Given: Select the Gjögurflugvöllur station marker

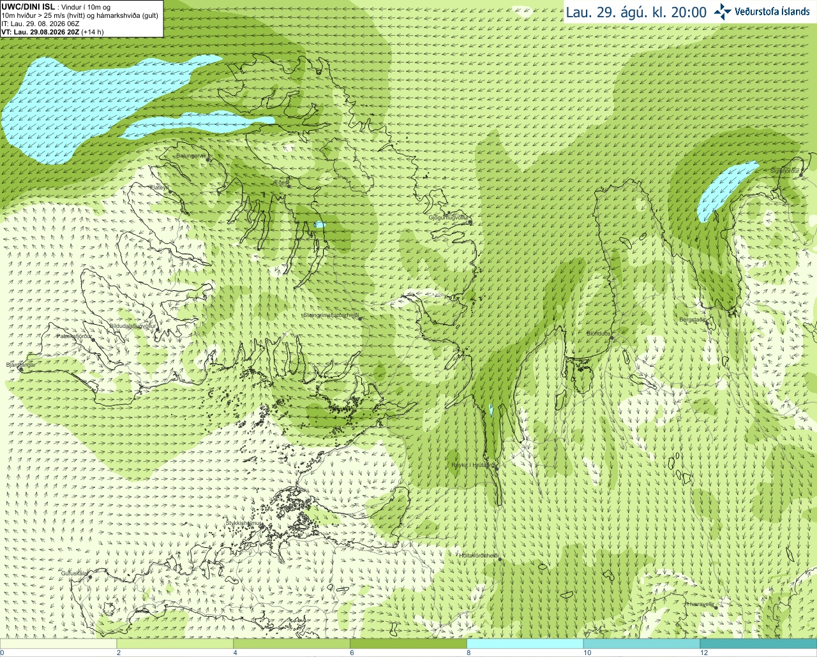Looking at the screenshot, I should coord(469,222).
